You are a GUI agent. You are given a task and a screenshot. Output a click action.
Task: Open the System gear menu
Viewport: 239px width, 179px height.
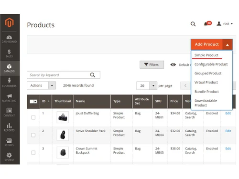(x=9, y=157)
